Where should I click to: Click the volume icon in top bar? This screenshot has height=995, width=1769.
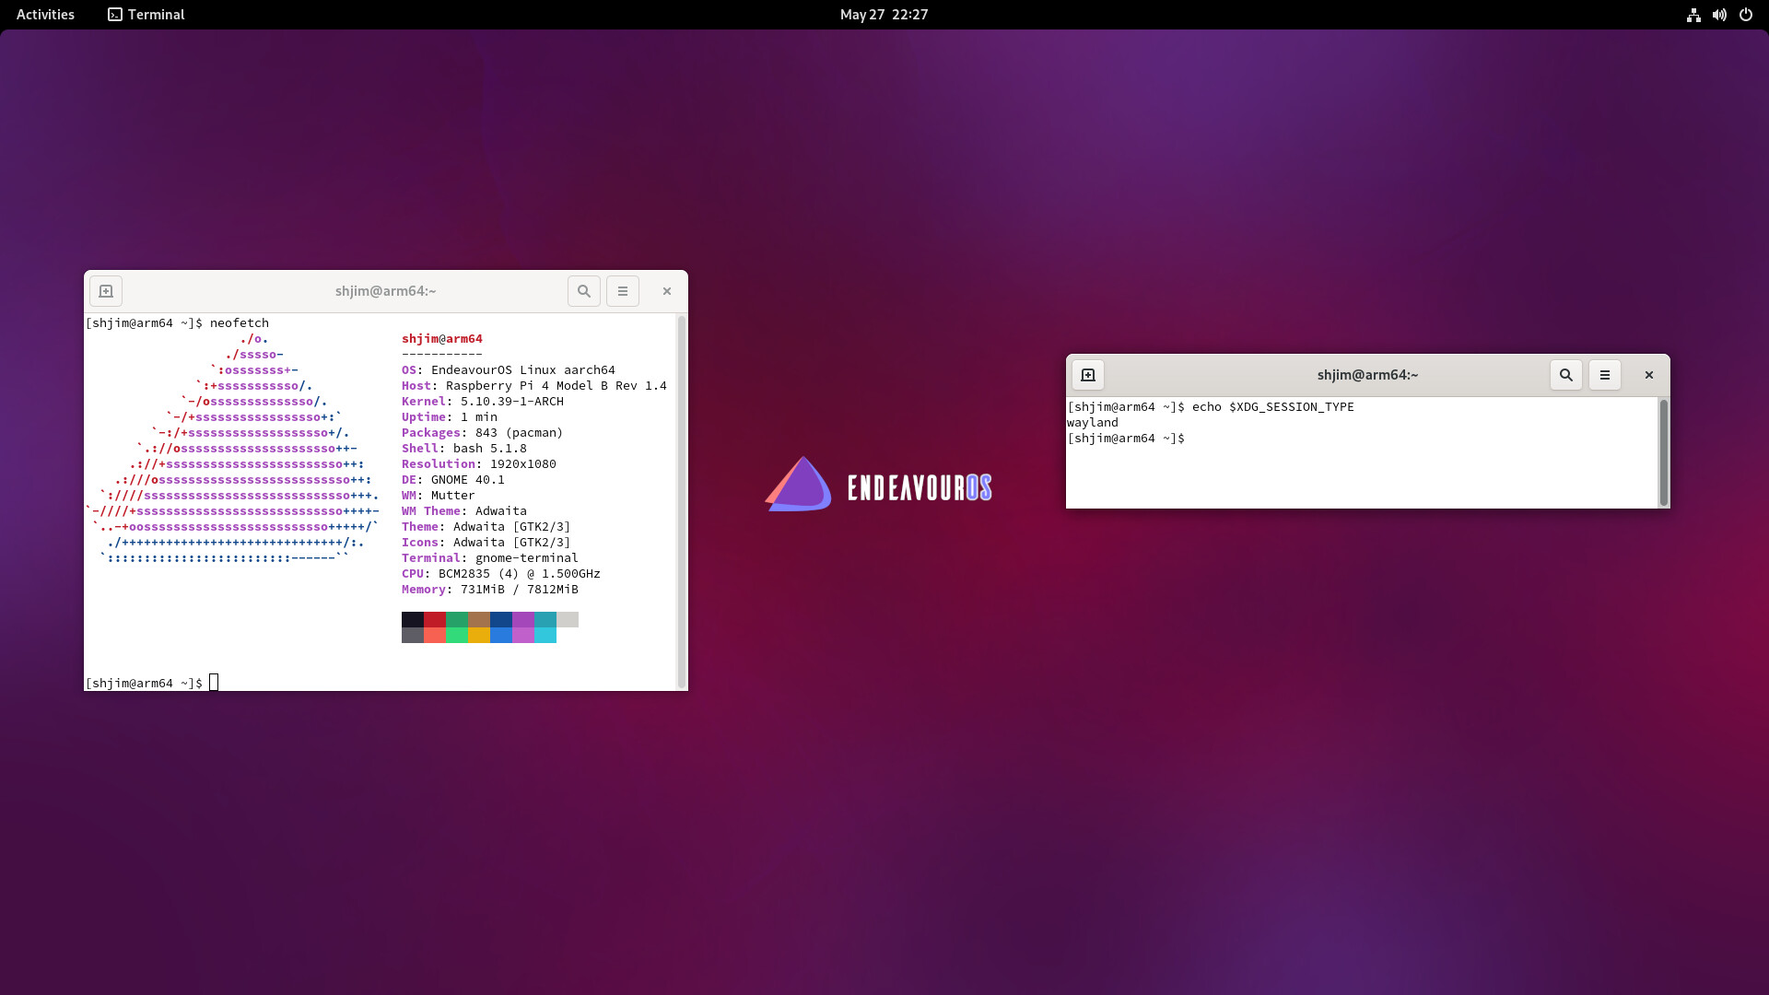coord(1719,15)
